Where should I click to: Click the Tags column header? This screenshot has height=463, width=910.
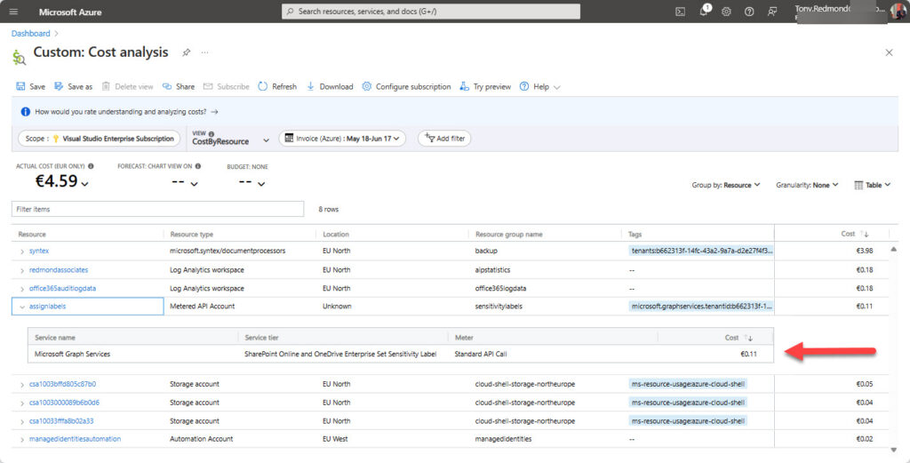[x=635, y=234]
